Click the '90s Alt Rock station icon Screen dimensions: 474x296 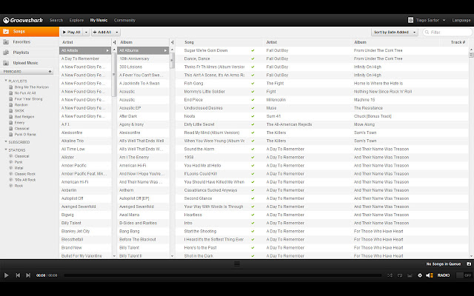tap(11, 180)
